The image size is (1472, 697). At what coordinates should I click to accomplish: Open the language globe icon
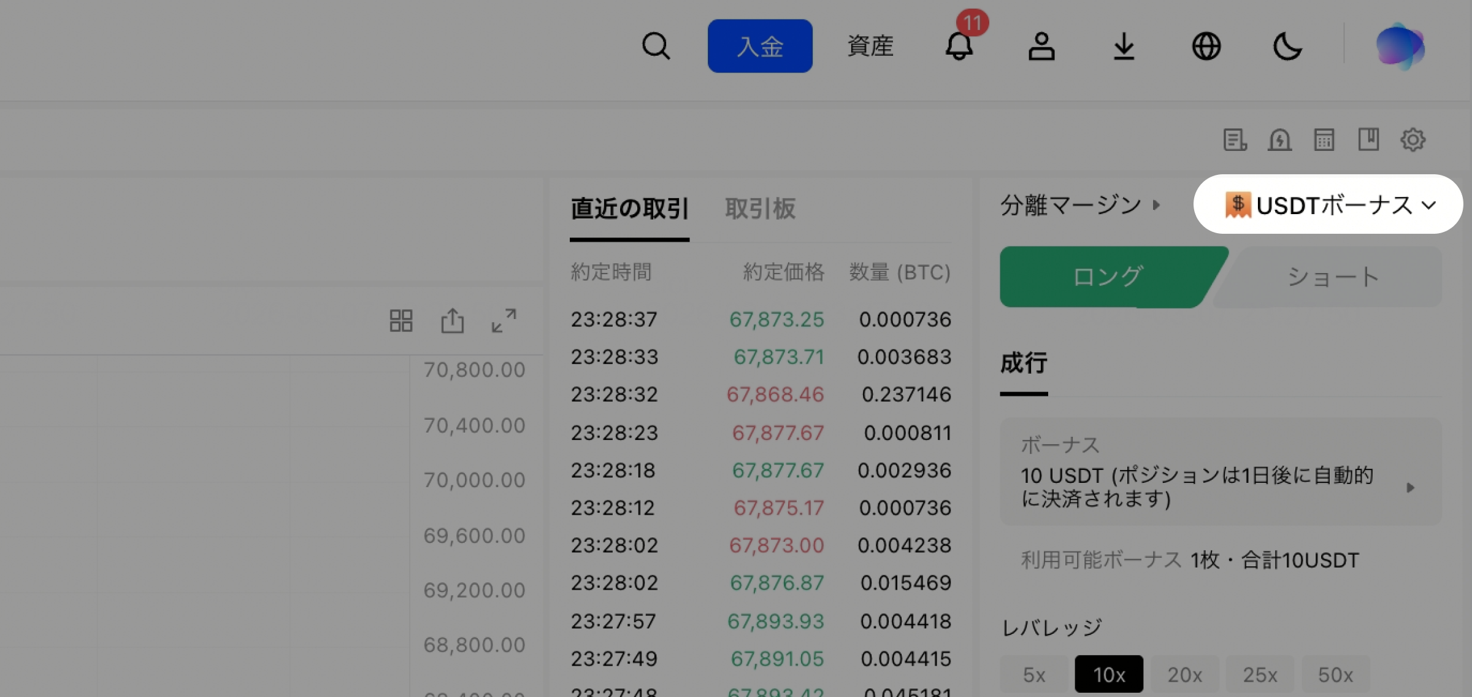tap(1206, 46)
